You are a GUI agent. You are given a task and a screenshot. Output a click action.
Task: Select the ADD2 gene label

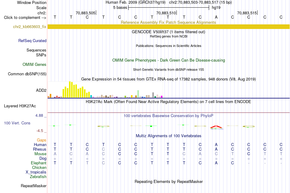[41, 90]
